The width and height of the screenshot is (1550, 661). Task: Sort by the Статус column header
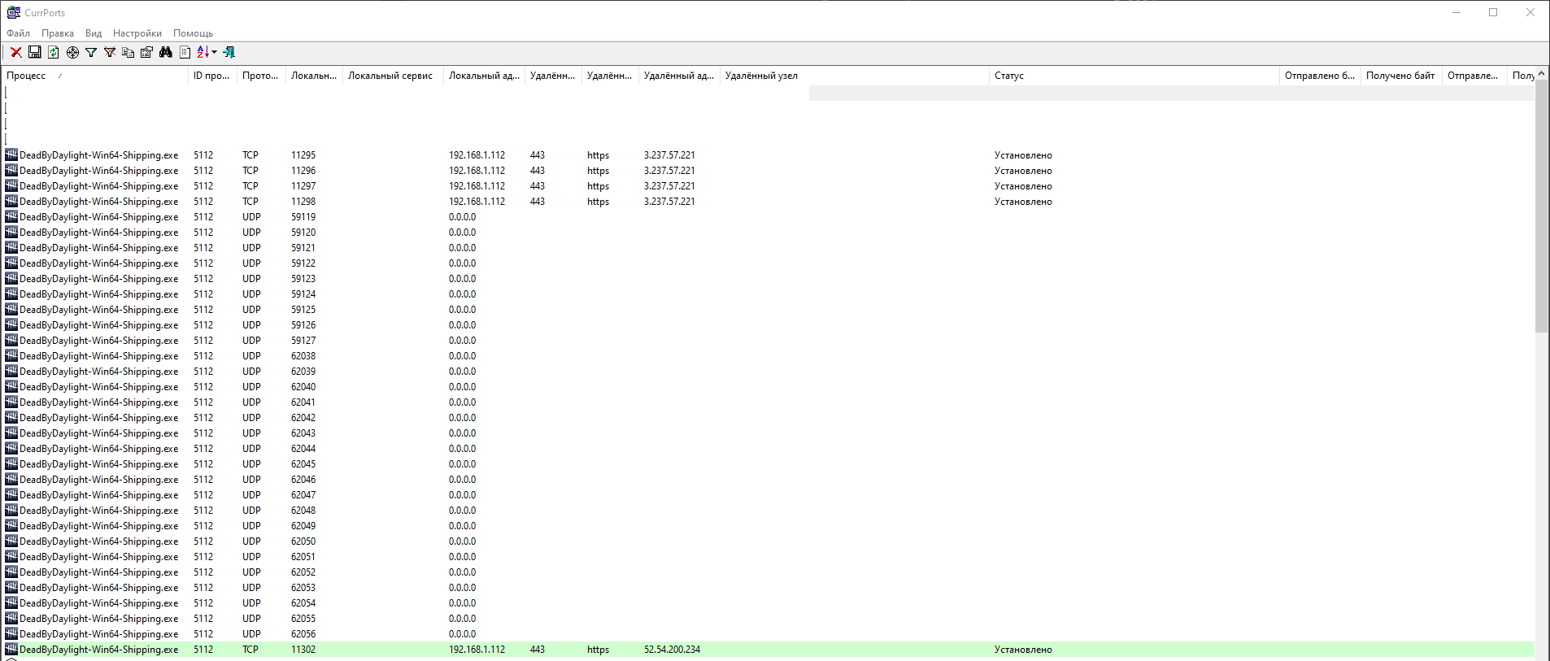(1134, 76)
